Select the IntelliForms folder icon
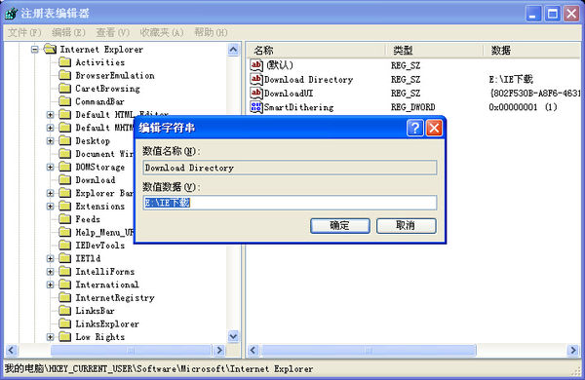 [65, 272]
